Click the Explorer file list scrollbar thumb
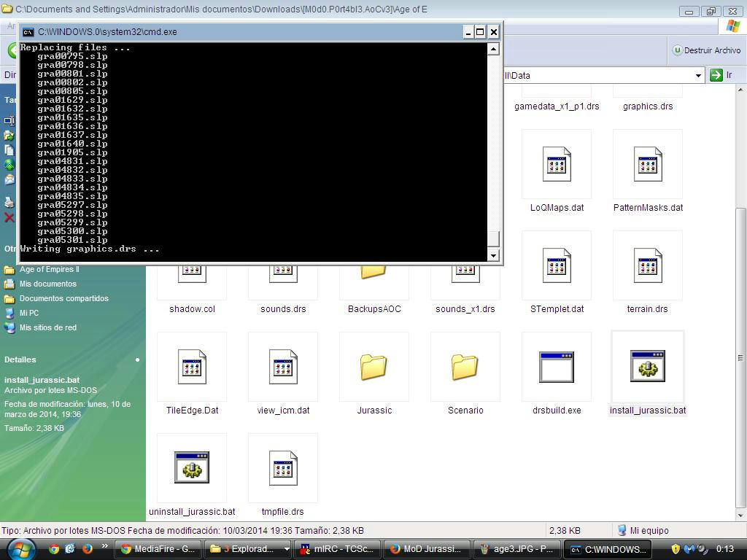747x560 pixels. click(741, 358)
